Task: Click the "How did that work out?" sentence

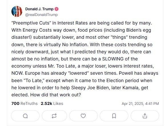Action: [x=56, y=95]
